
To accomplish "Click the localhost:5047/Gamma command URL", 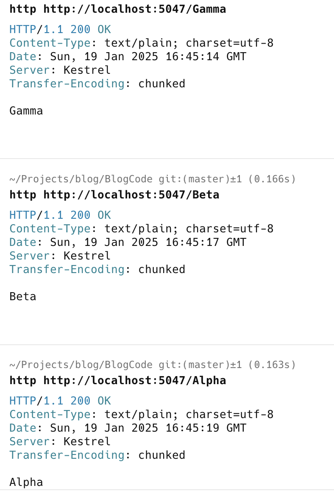I will pyautogui.click(x=135, y=9).
